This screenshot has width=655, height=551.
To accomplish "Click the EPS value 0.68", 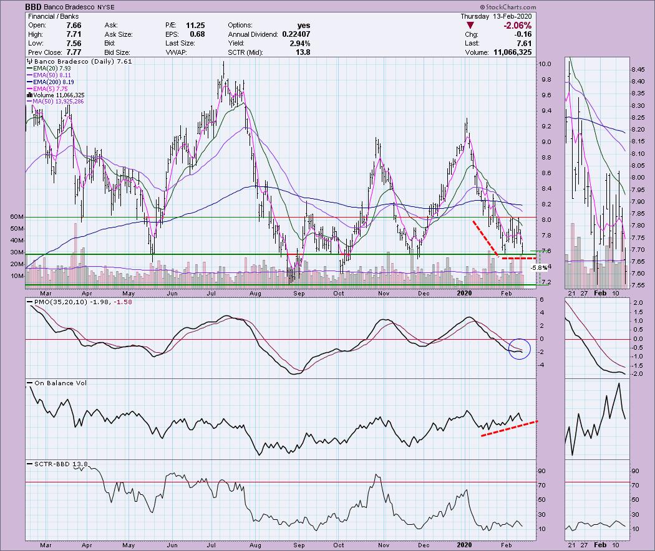I will pos(198,34).
